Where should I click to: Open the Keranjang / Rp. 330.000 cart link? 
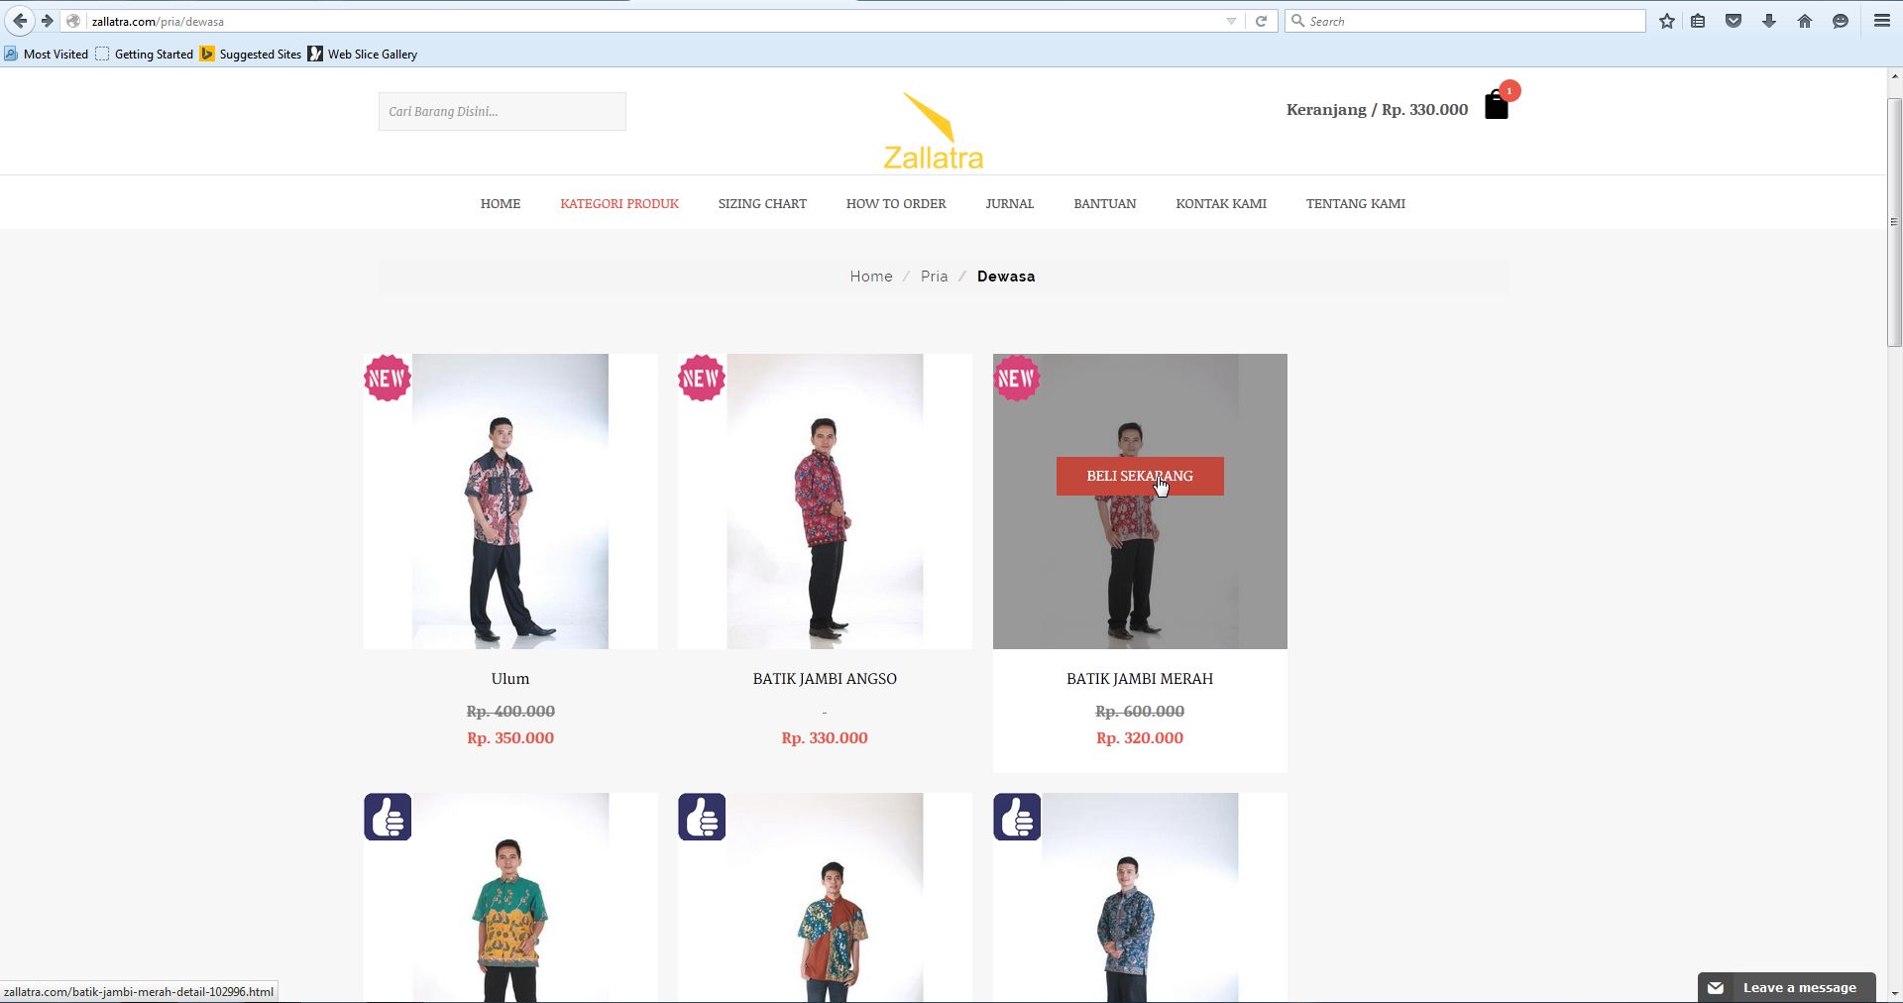(1377, 109)
